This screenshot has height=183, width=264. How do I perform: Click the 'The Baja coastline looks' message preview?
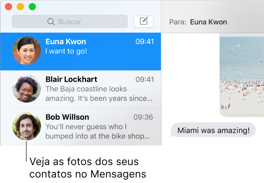pyautogui.click(x=99, y=94)
